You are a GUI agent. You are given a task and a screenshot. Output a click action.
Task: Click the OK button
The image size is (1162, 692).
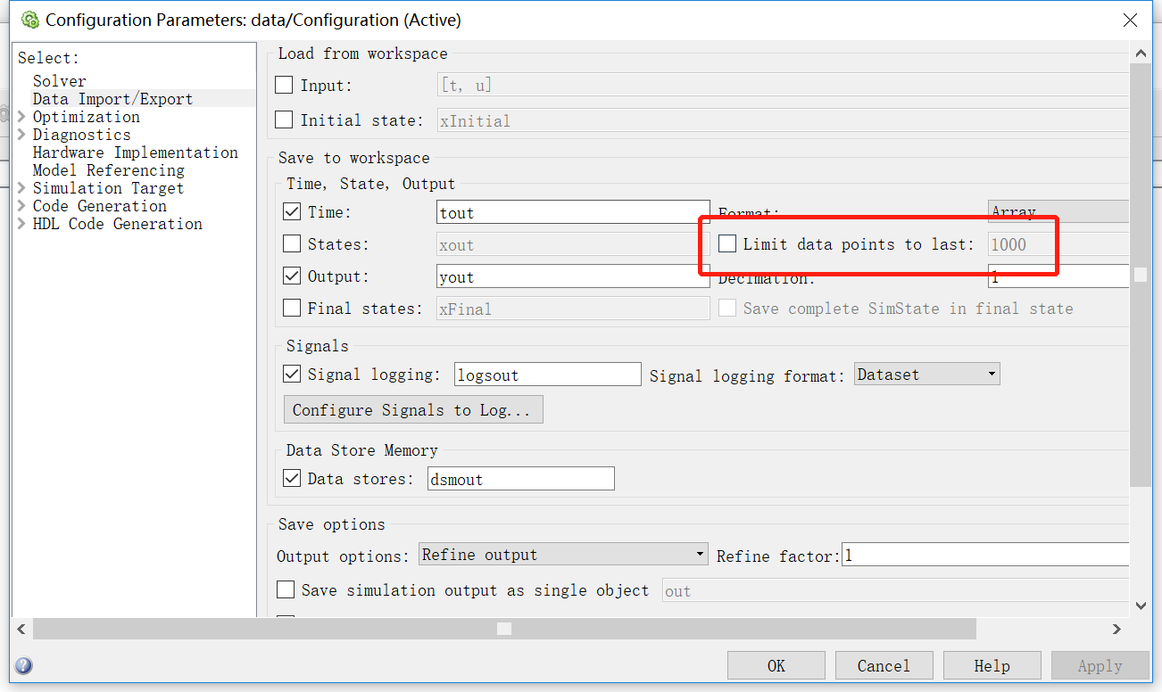(776, 665)
